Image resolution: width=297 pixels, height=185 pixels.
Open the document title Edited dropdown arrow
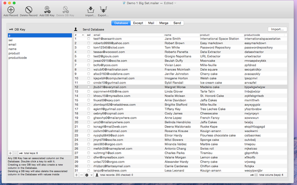[175, 3]
